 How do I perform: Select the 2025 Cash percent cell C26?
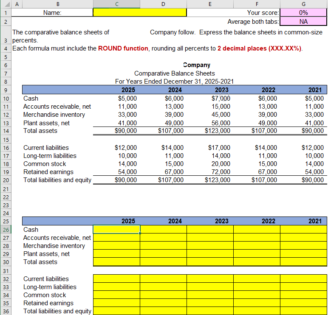[x=116, y=229]
